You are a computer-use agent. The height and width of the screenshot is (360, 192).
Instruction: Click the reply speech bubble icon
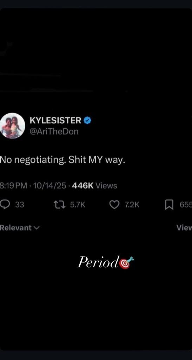(5, 204)
